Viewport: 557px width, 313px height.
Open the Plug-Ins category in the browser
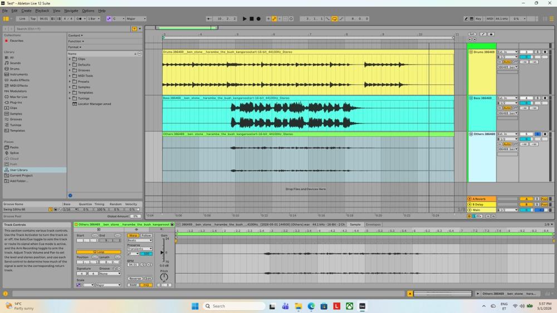(16, 102)
